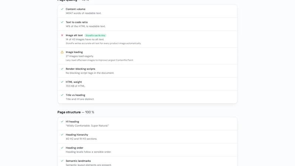295x166 pixels.
Task: Click the check icon beside Semantic landmarks
Action: pyautogui.click(x=62, y=161)
